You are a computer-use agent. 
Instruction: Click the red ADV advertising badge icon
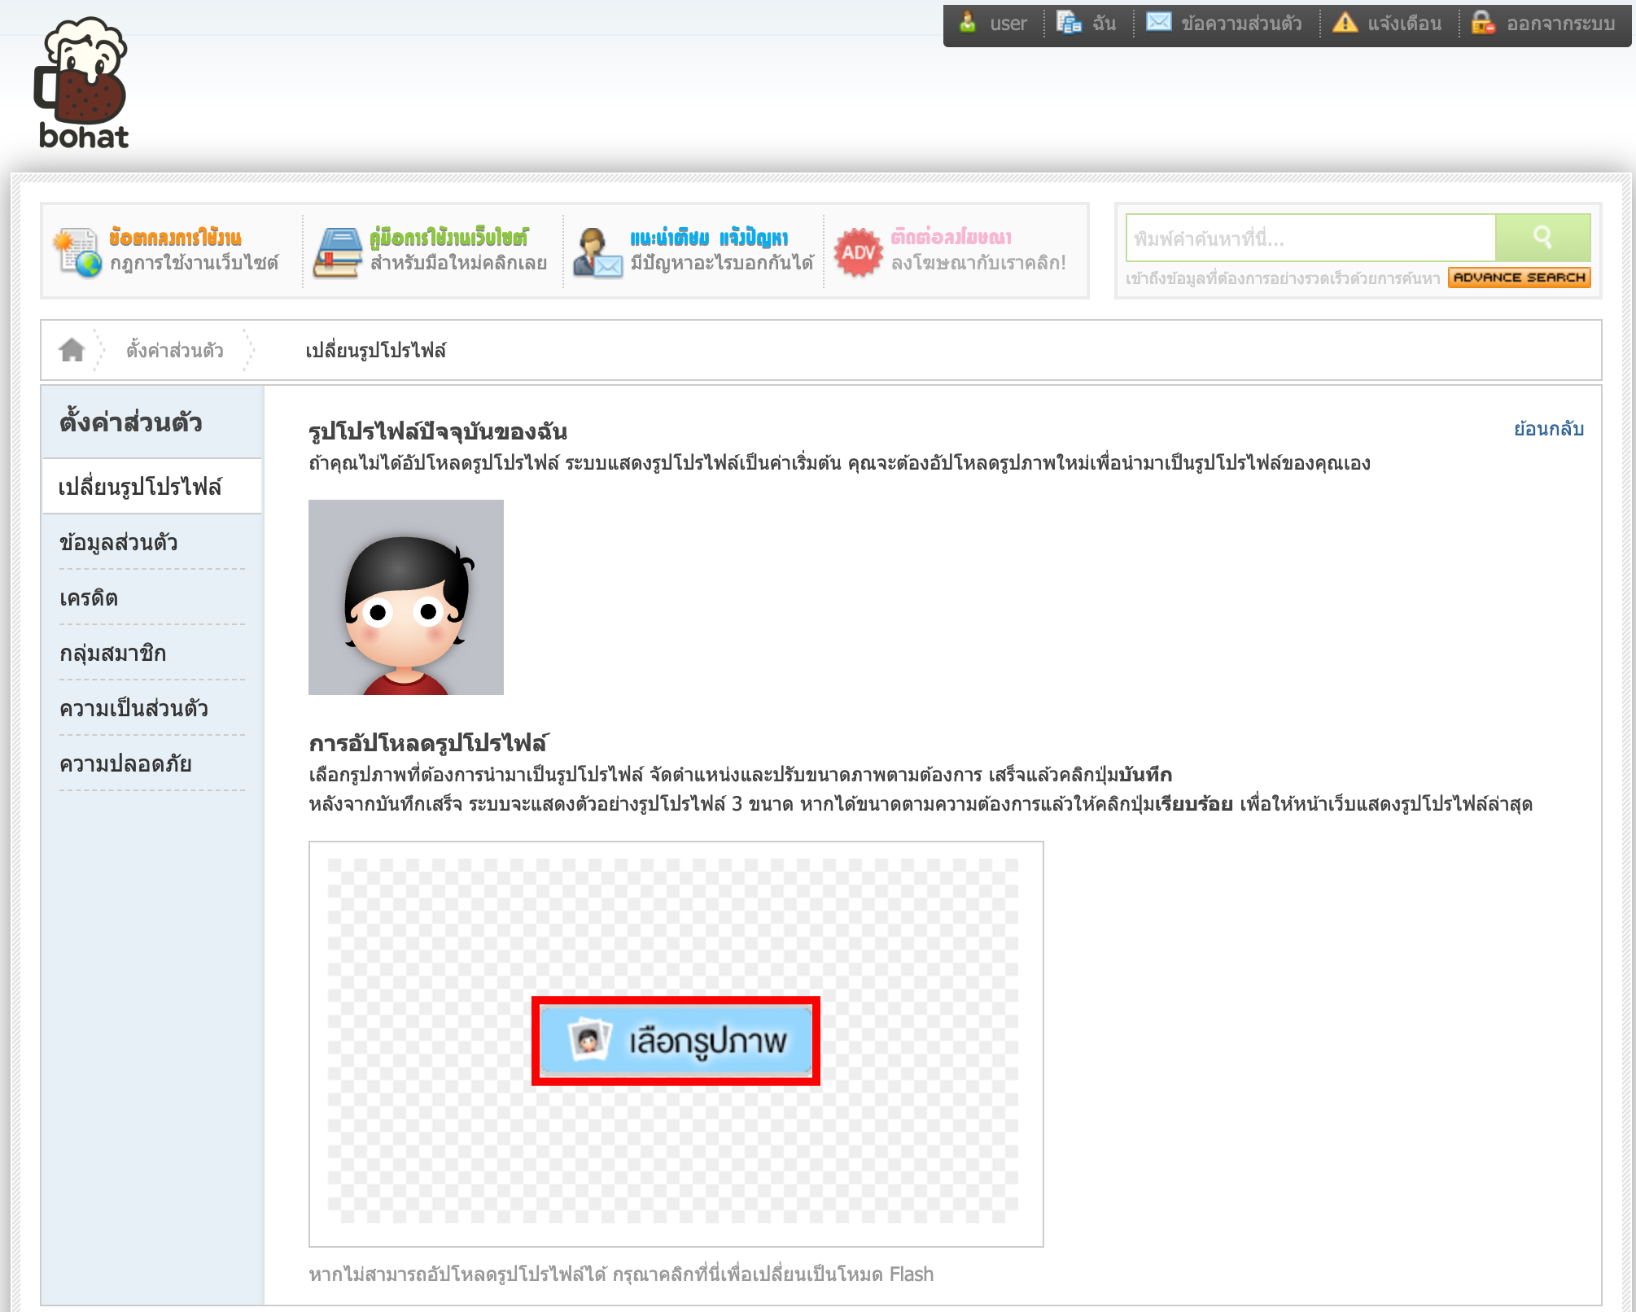858,252
